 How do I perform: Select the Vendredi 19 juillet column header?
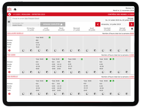point(107,29)
